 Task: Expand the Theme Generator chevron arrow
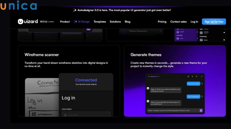(x=161, y=31)
